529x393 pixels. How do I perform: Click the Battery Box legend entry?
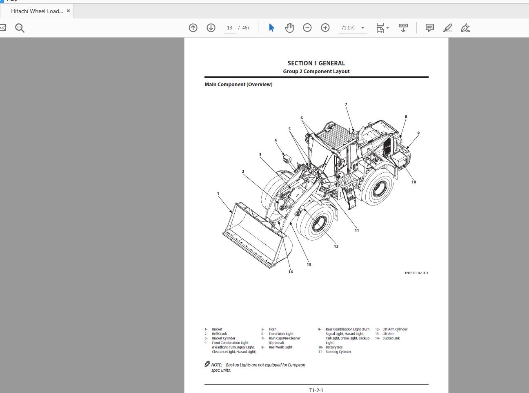[x=331, y=347]
